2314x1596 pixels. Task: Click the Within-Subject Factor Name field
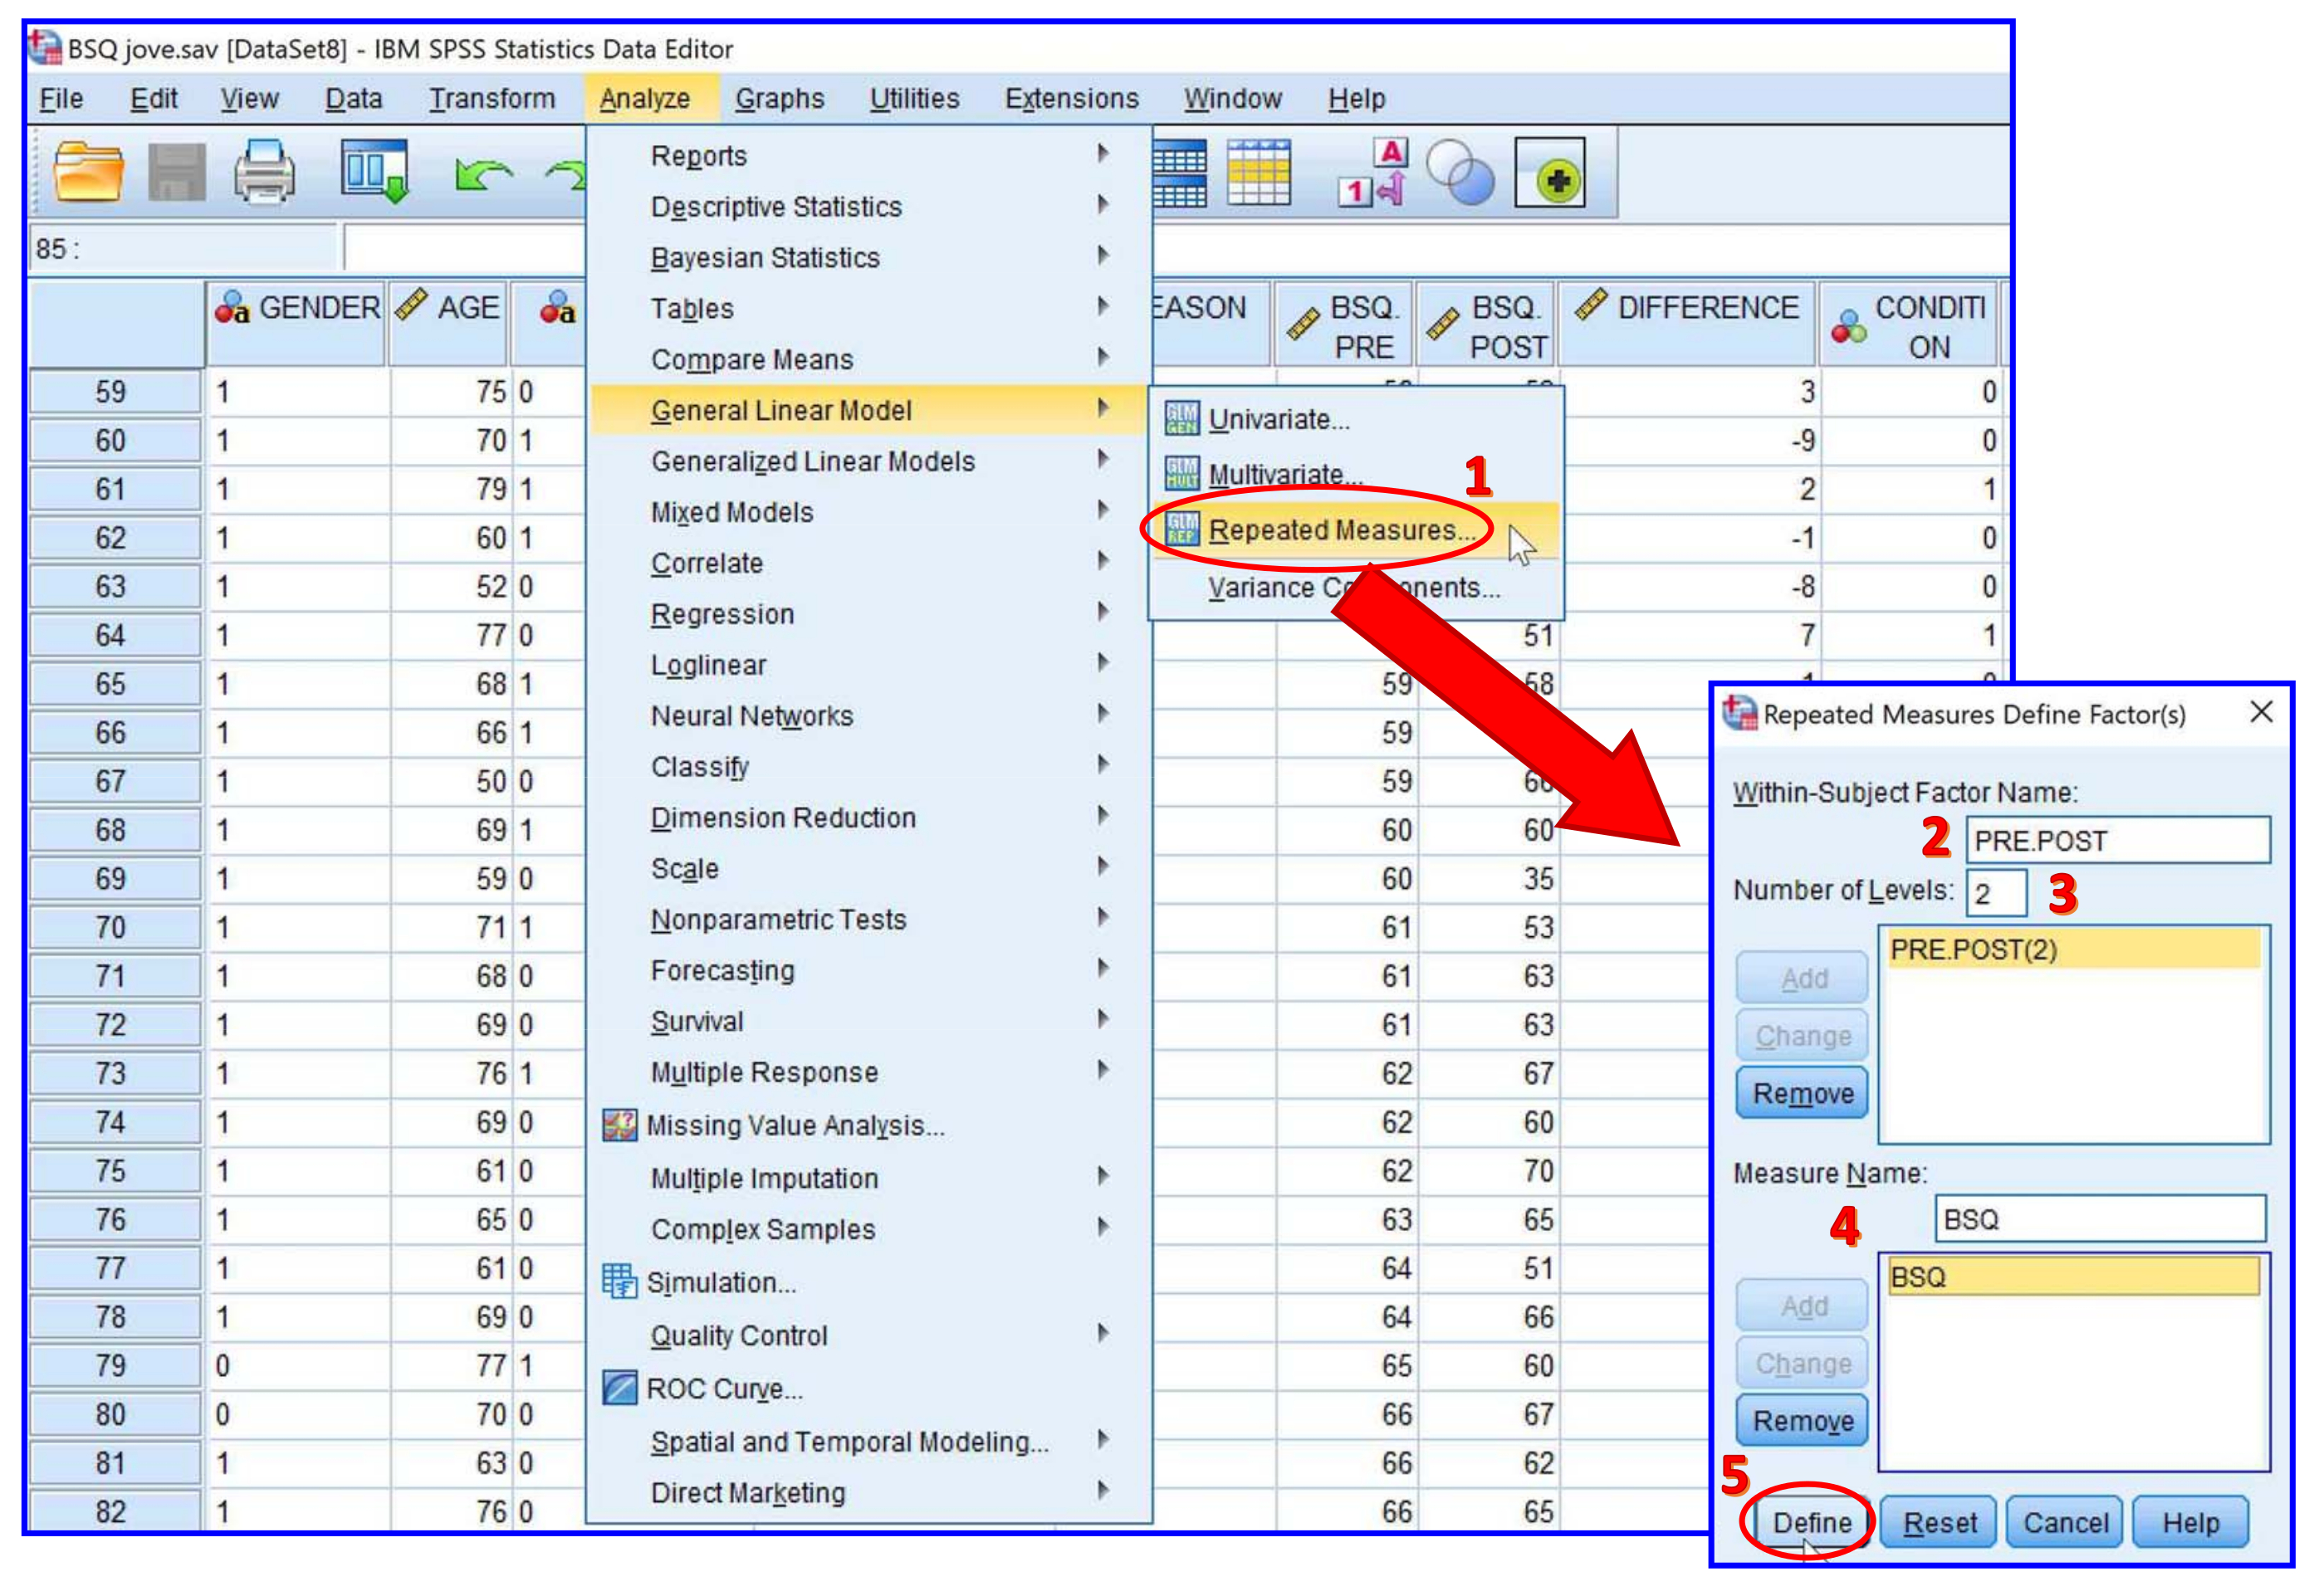(x=2117, y=841)
